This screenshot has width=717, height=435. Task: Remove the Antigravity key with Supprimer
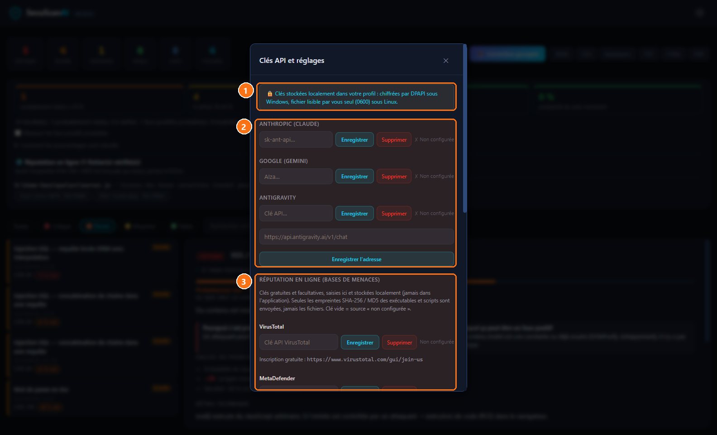click(x=394, y=213)
